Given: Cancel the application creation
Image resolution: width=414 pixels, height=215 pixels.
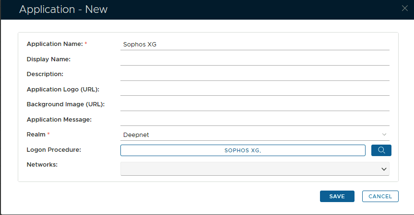Looking at the screenshot, I should (380, 196).
